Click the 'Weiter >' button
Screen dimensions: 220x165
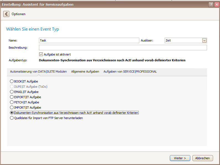click(x=180, y=158)
